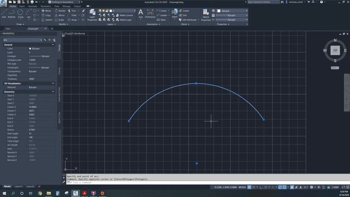The height and width of the screenshot is (197, 350).
Task: Open the View ribbon tab
Action: click(x=57, y=6)
